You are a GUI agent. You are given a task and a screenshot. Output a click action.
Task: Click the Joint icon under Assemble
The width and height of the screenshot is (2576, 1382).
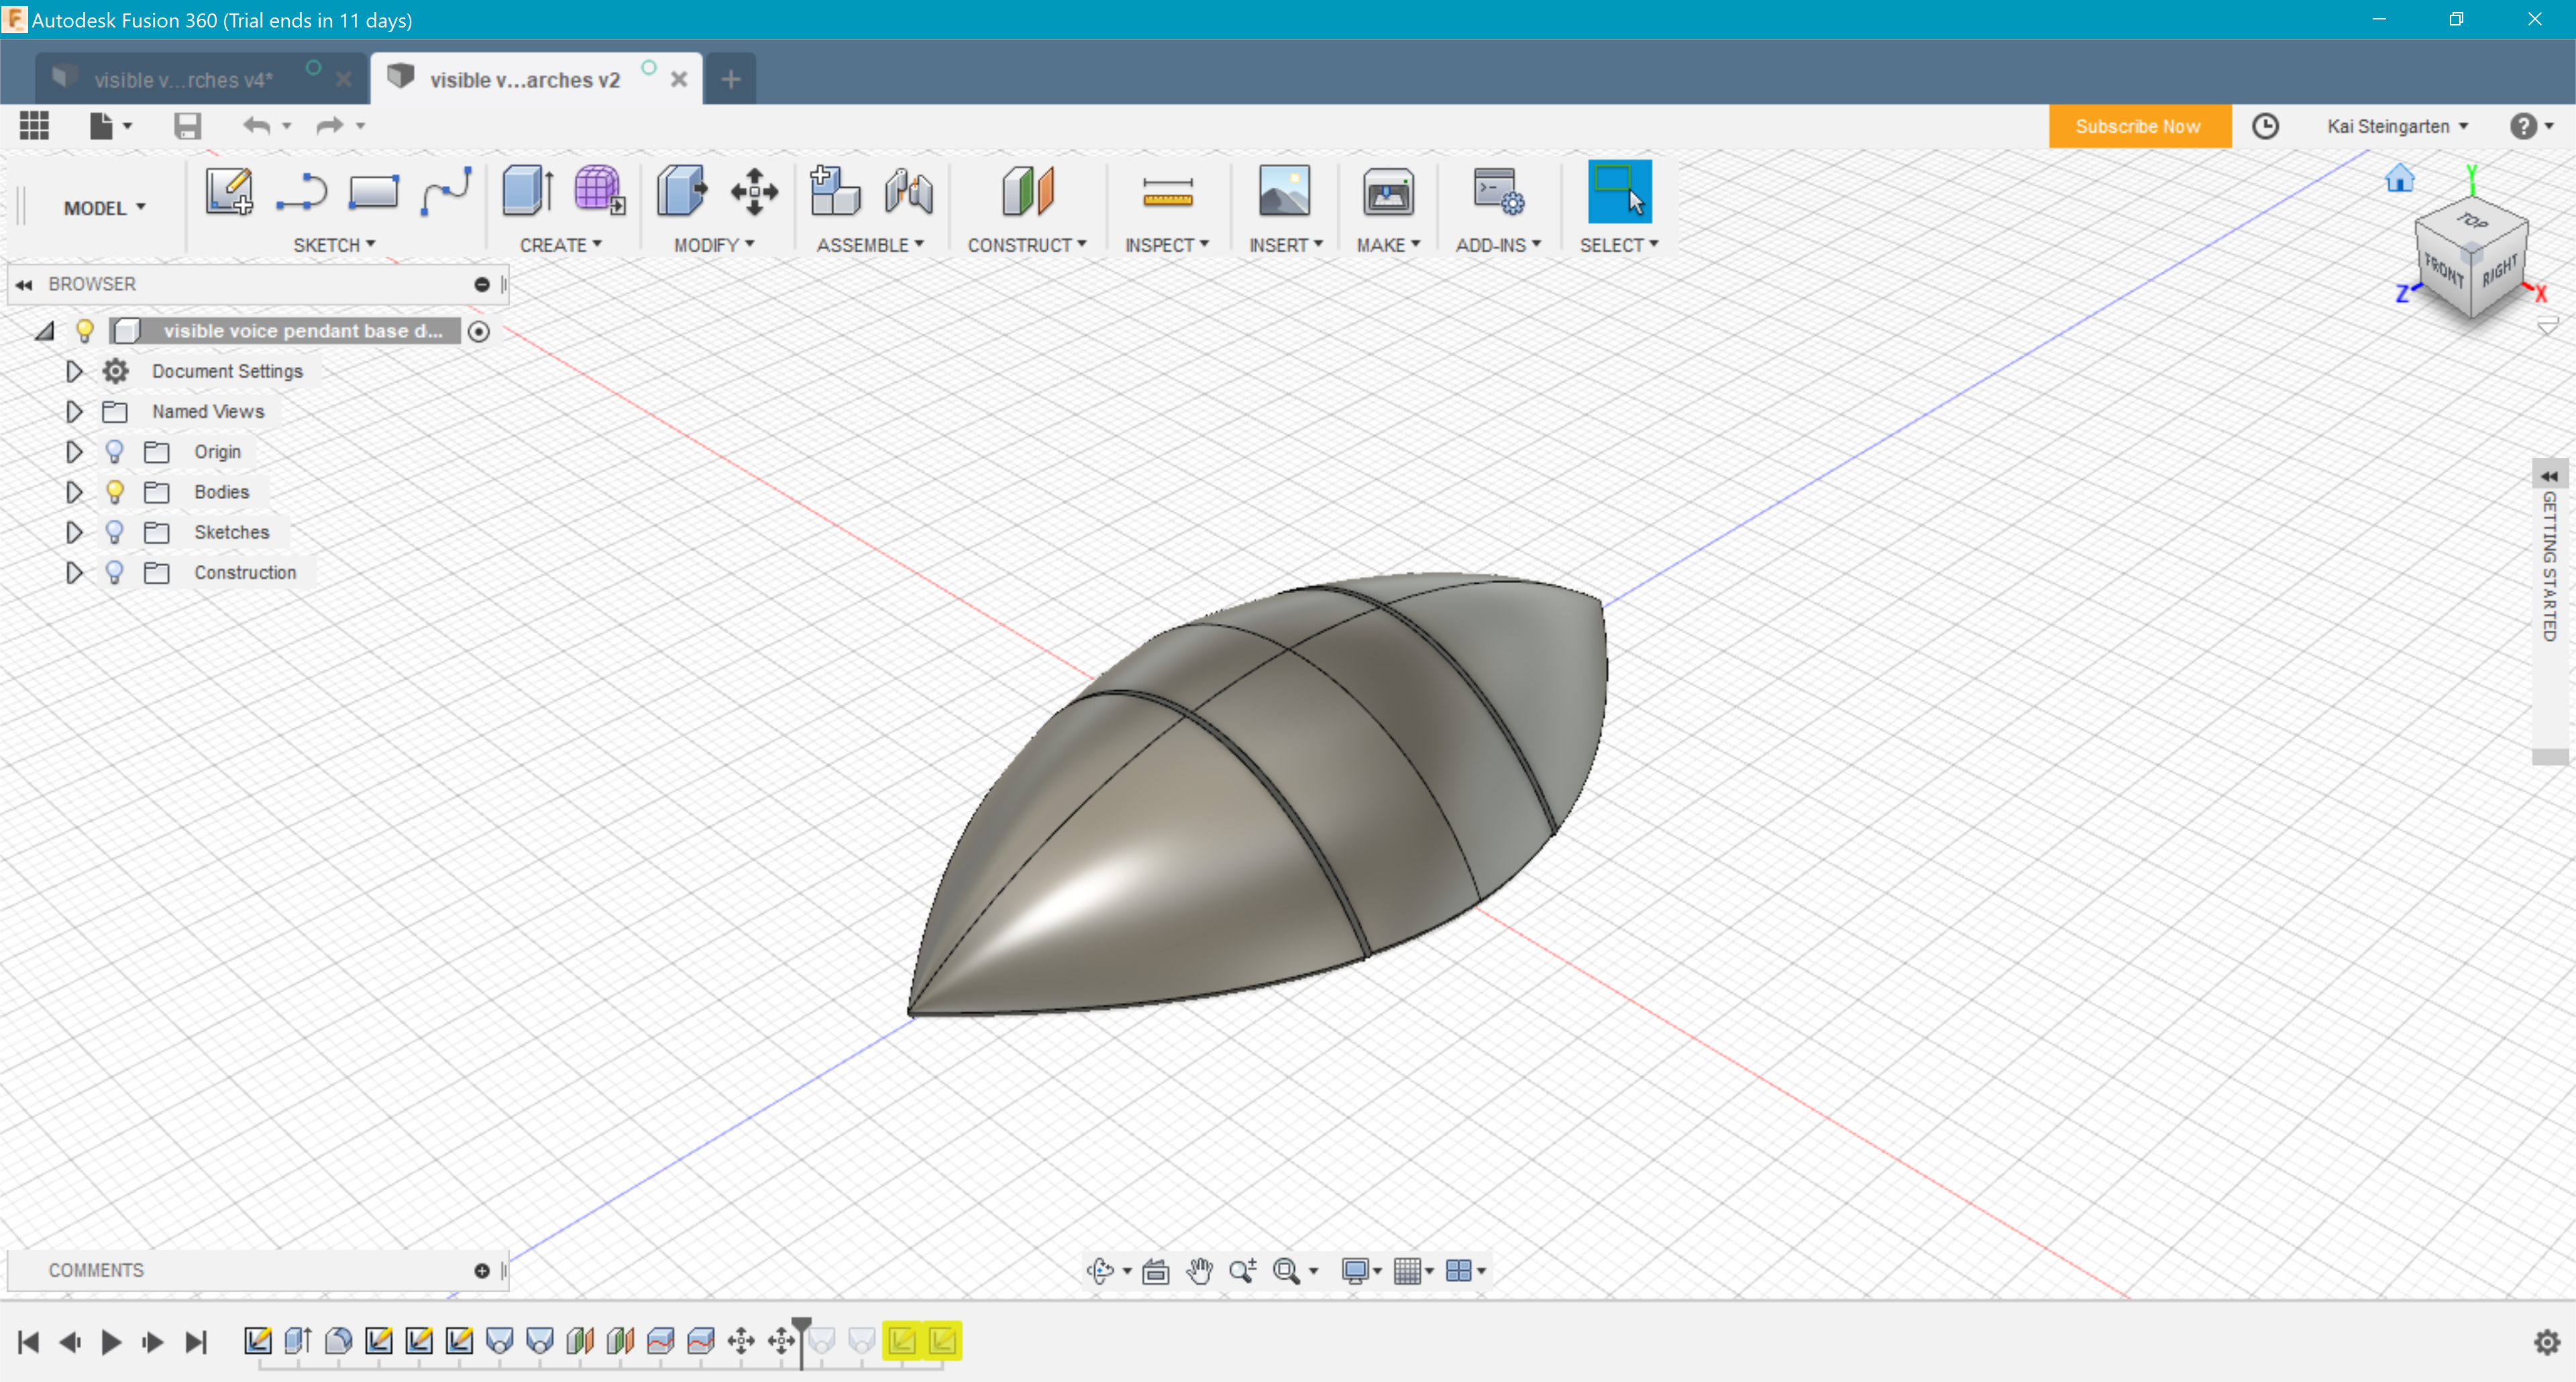[x=908, y=191]
